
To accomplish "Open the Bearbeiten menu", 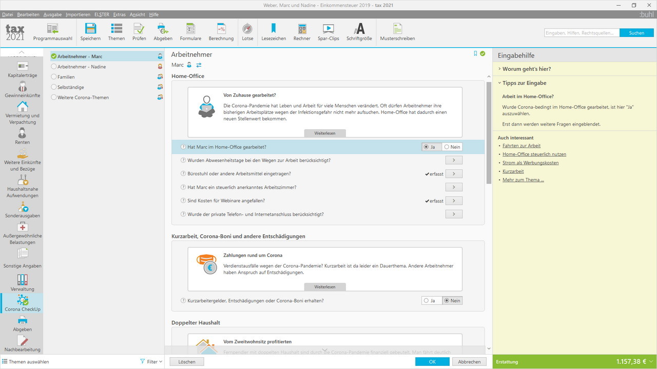I will click(28, 14).
